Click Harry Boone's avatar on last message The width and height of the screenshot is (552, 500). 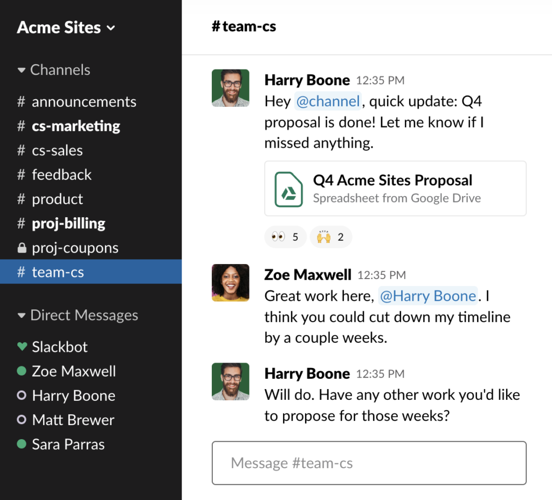tap(231, 382)
